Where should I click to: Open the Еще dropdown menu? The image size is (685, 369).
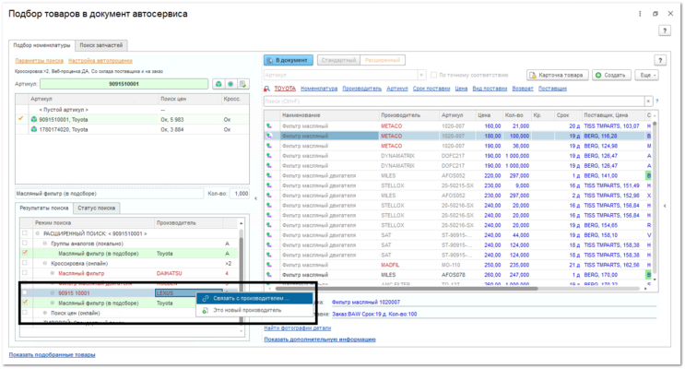647,76
